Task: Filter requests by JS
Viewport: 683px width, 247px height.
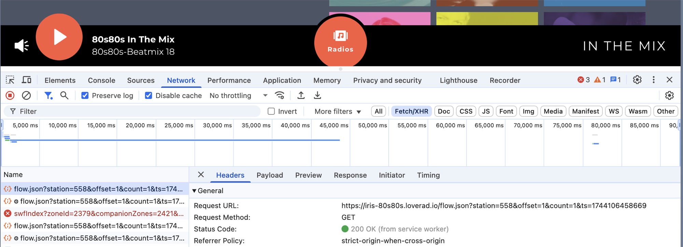Action: [486, 111]
